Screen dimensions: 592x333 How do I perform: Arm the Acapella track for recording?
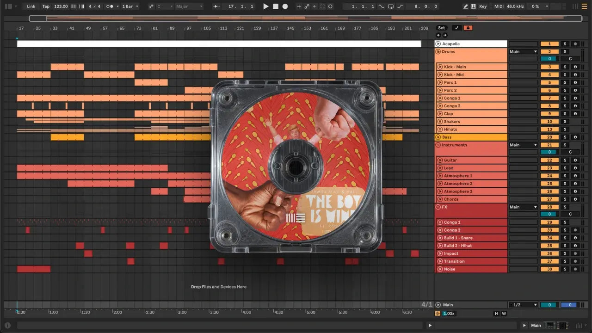pyautogui.click(x=575, y=44)
